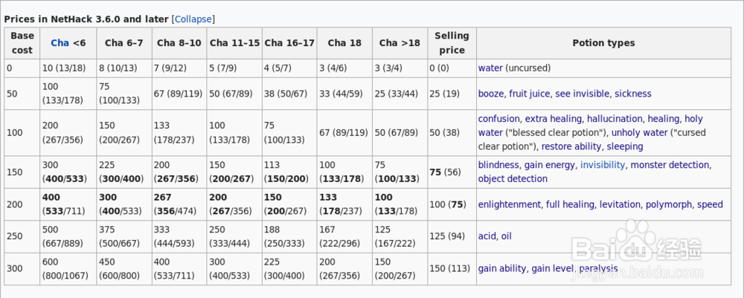
Task: Follow the restore ability link
Action: 571,146
